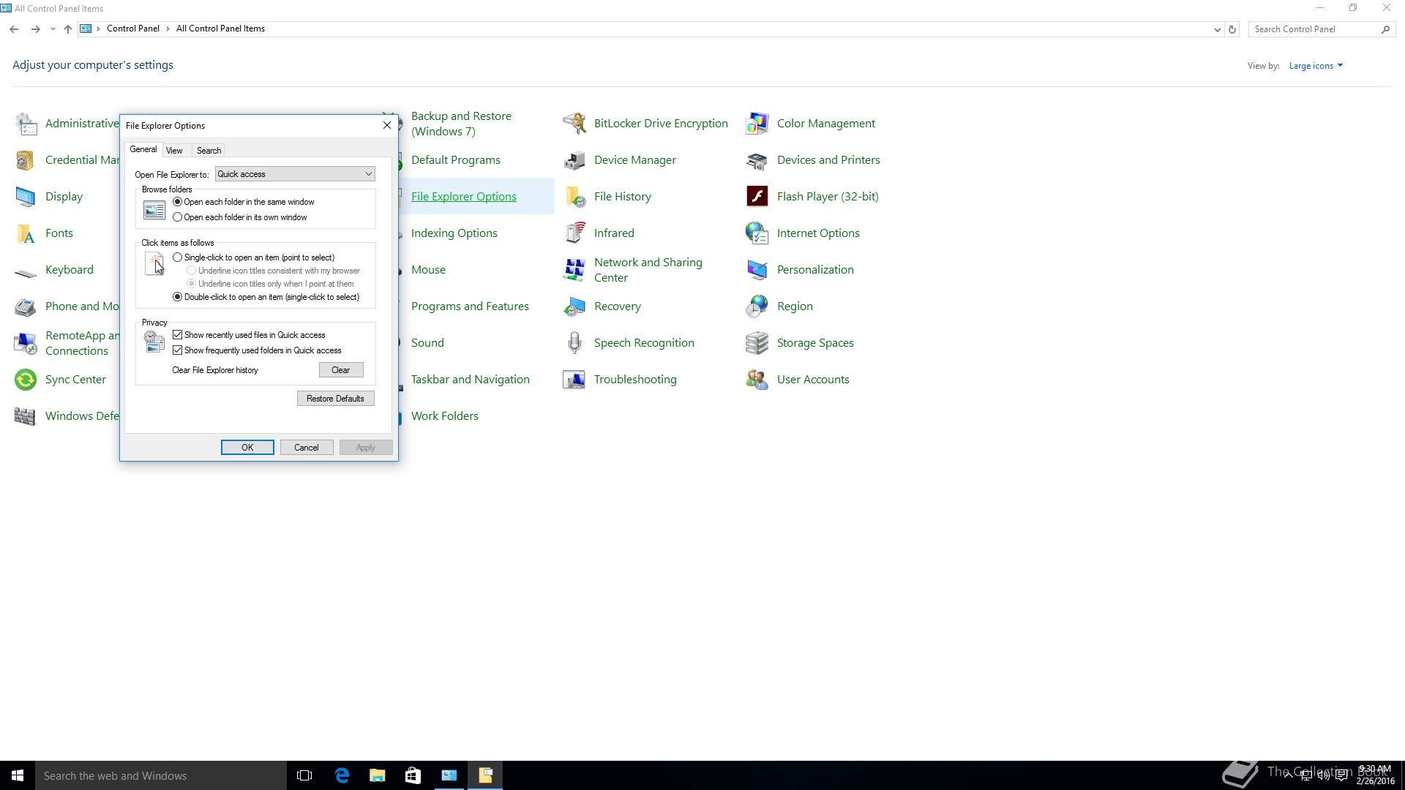Click the Storage Spaces icon
The image size is (1405, 790).
tap(757, 343)
